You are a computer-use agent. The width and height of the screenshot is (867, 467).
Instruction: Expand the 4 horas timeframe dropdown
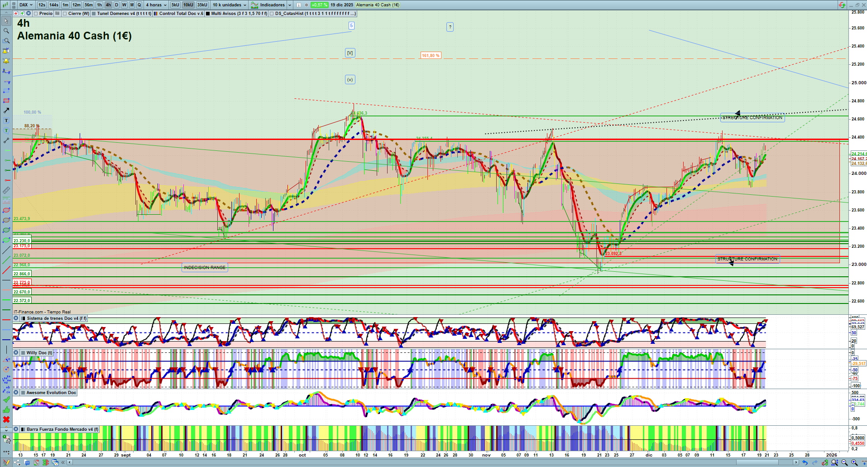tap(156, 5)
